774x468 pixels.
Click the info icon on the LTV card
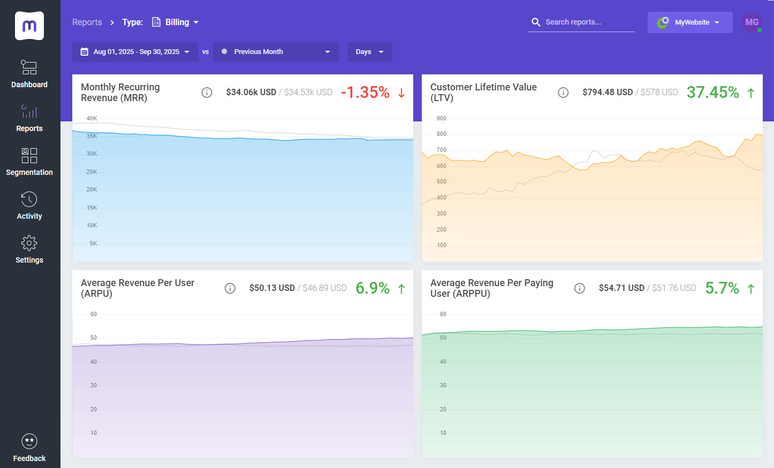click(563, 92)
